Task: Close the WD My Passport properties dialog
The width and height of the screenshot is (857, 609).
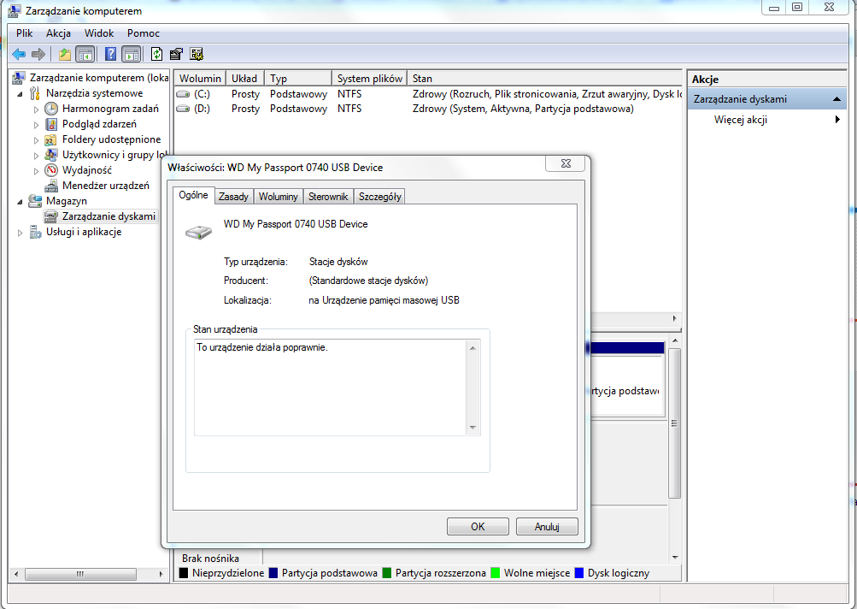Action: pyautogui.click(x=566, y=163)
